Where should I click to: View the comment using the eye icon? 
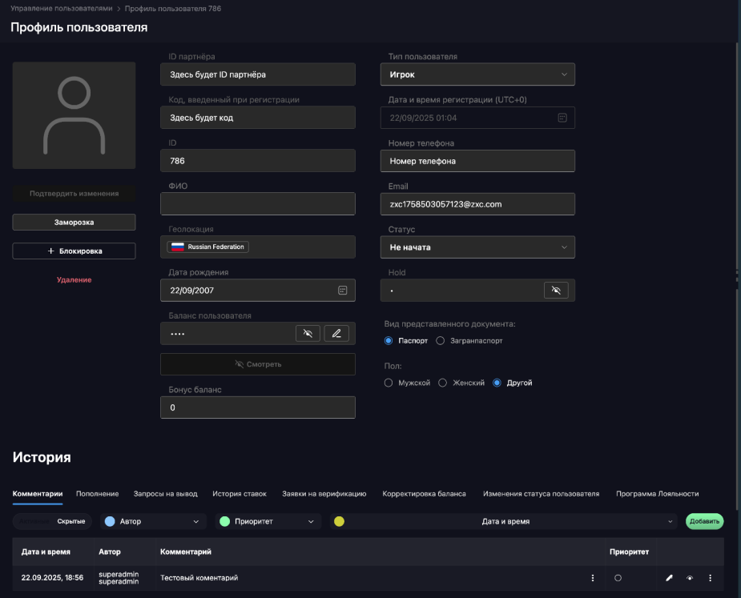pyautogui.click(x=690, y=577)
